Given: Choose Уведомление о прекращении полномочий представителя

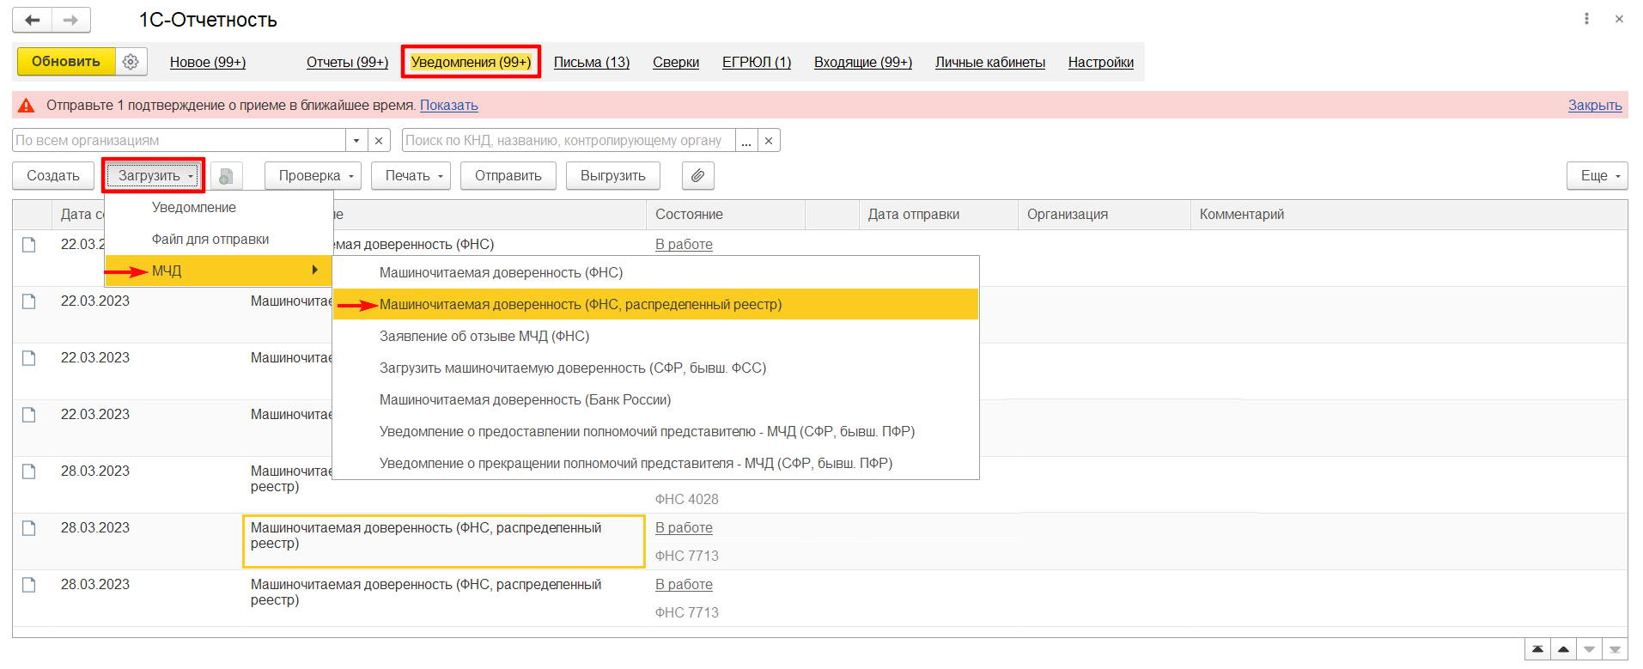Looking at the screenshot, I should tap(655, 463).
